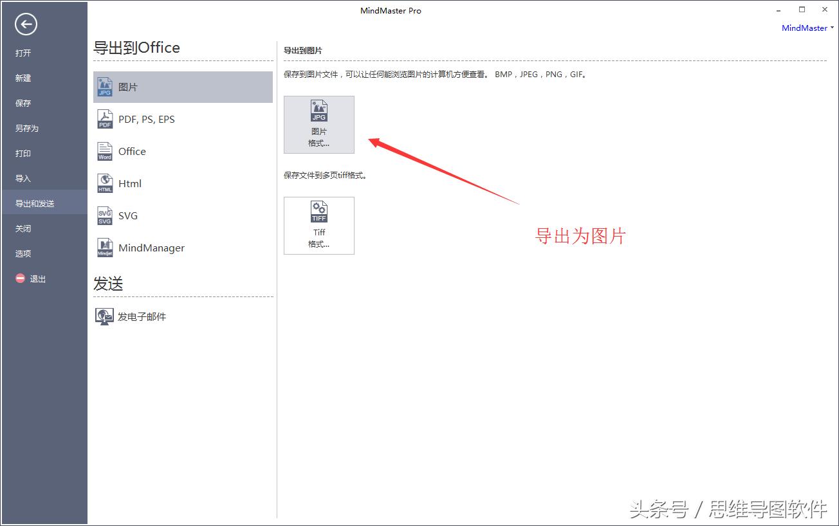The width and height of the screenshot is (839, 526).
Task: Click the back arrow to return
Action: (25, 24)
